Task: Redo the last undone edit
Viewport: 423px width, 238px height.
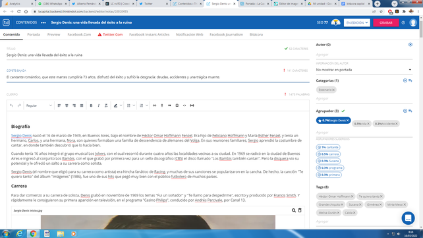Action: coord(19,105)
